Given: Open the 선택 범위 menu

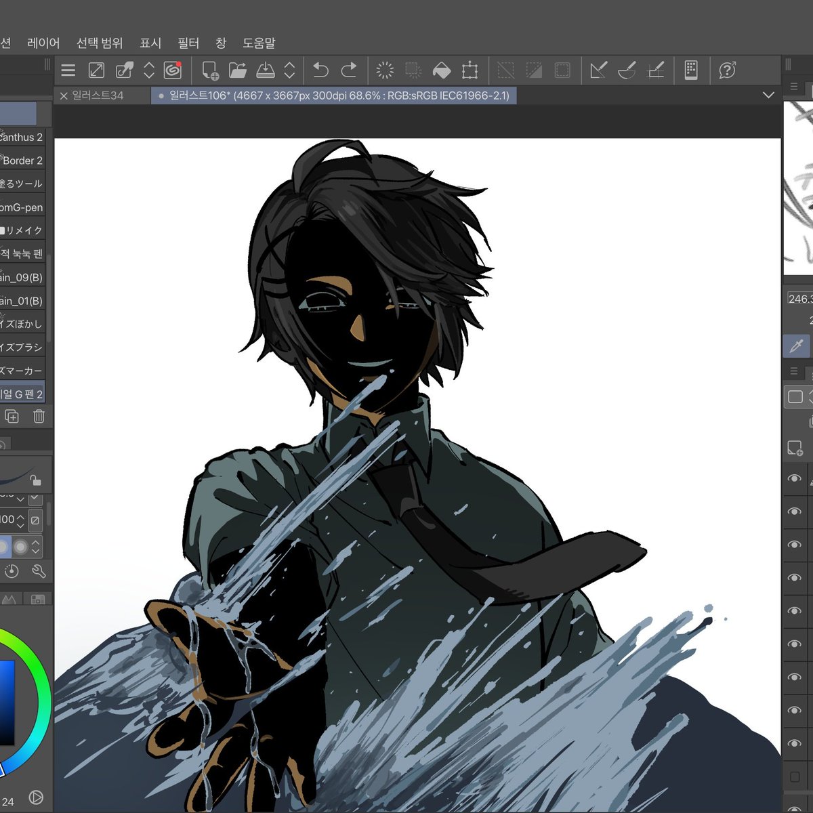Looking at the screenshot, I should (100, 43).
